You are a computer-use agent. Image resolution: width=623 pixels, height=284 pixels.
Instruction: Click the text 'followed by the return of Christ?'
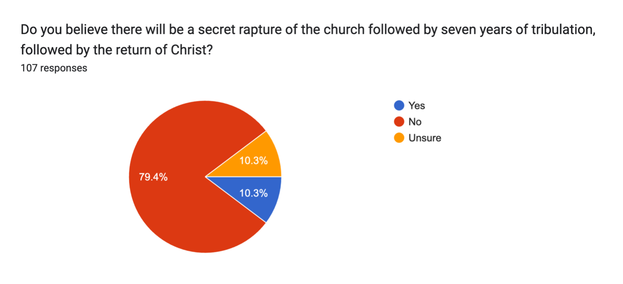[116, 50]
